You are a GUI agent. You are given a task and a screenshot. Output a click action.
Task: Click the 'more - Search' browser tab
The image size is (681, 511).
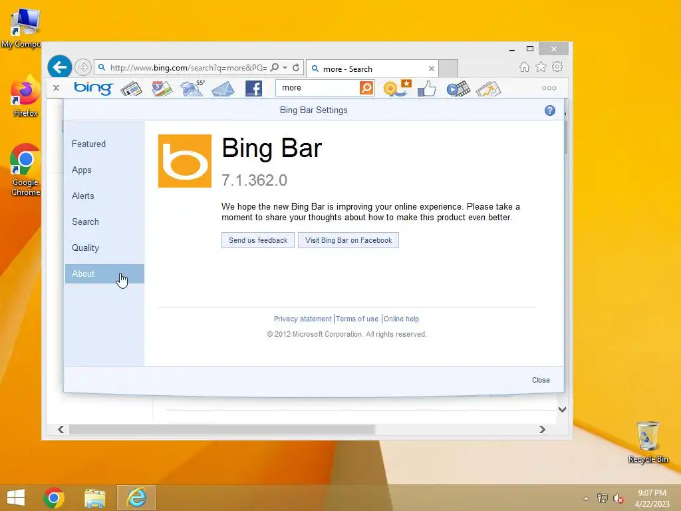point(372,69)
